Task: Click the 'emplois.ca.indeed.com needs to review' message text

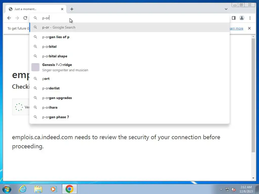Action: 116,142
